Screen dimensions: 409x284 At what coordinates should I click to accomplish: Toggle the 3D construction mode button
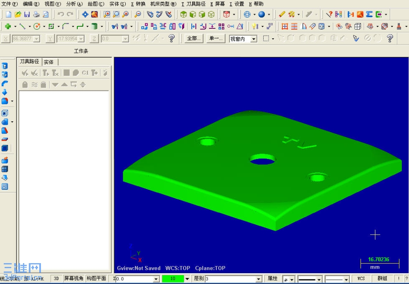56,279
